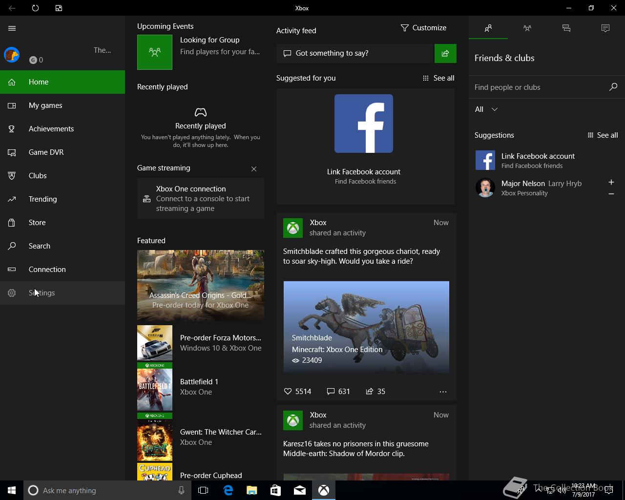Image resolution: width=625 pixels, height=500 pixels.
Task: Add Major Nelson as friend (plus)
Action: point(611,182)
